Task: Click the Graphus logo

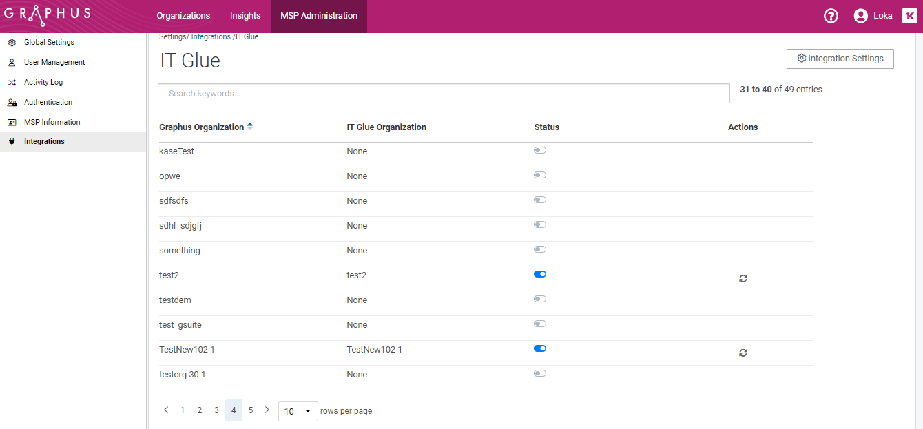Action: 47,15
